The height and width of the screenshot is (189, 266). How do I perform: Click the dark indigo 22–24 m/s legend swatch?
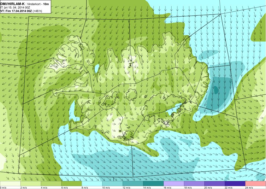(235, 184)
